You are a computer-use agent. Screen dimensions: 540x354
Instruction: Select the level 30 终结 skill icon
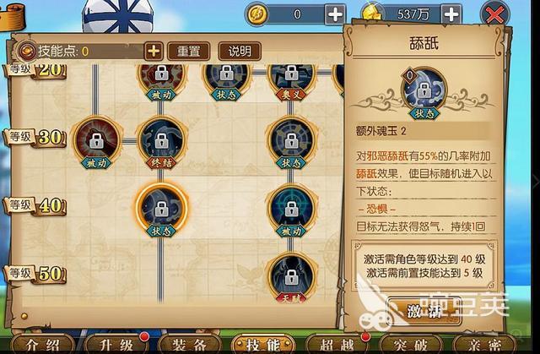[161, 141]
